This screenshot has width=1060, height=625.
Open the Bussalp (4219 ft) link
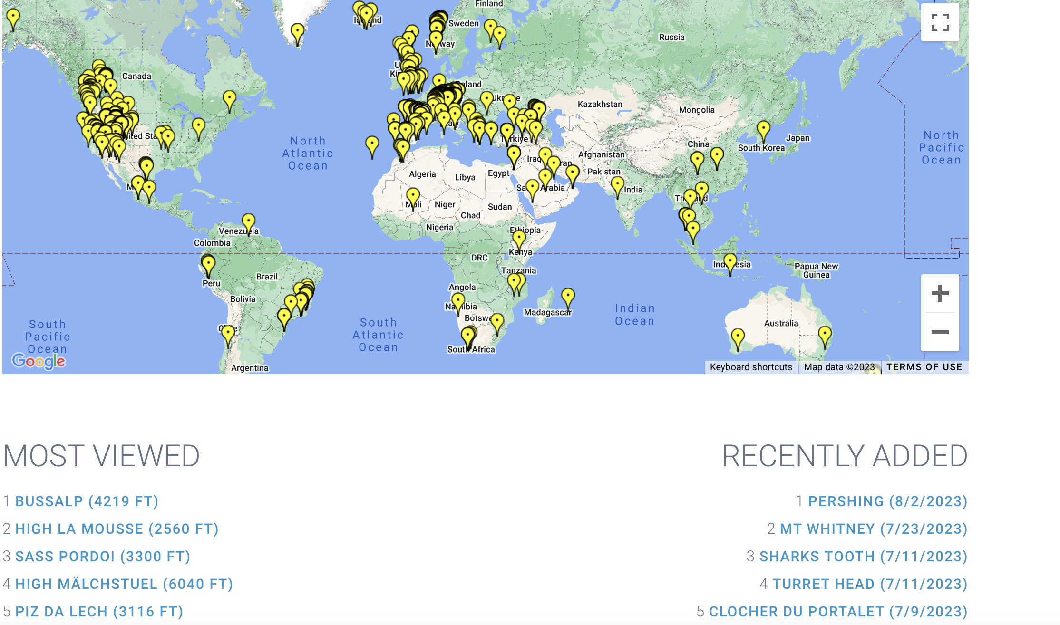point(87,501)
